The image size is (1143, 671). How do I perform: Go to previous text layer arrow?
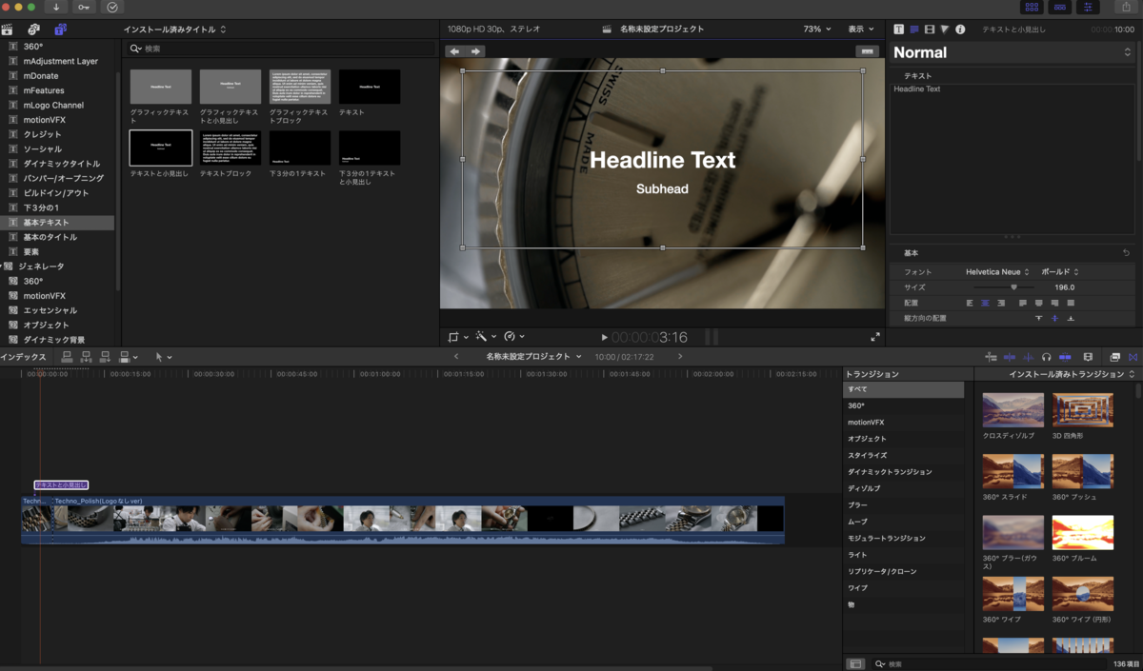[x=454, y=51]
